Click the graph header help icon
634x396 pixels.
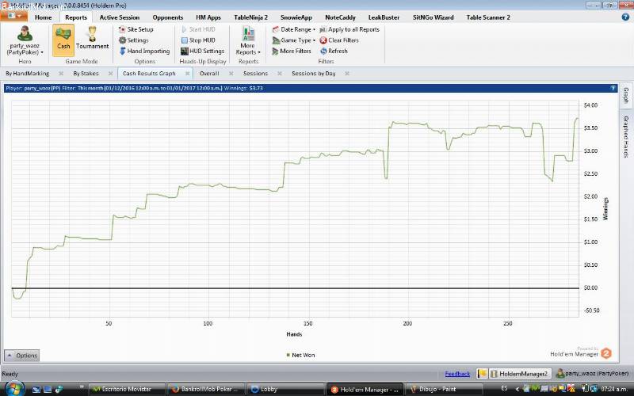pos(613,88)
